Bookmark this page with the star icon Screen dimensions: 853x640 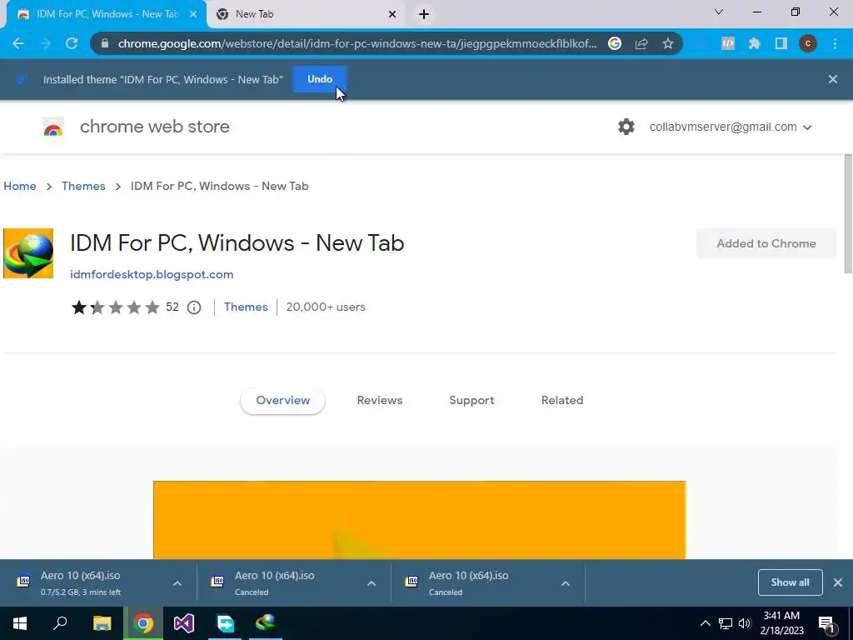tap(668, 43)
